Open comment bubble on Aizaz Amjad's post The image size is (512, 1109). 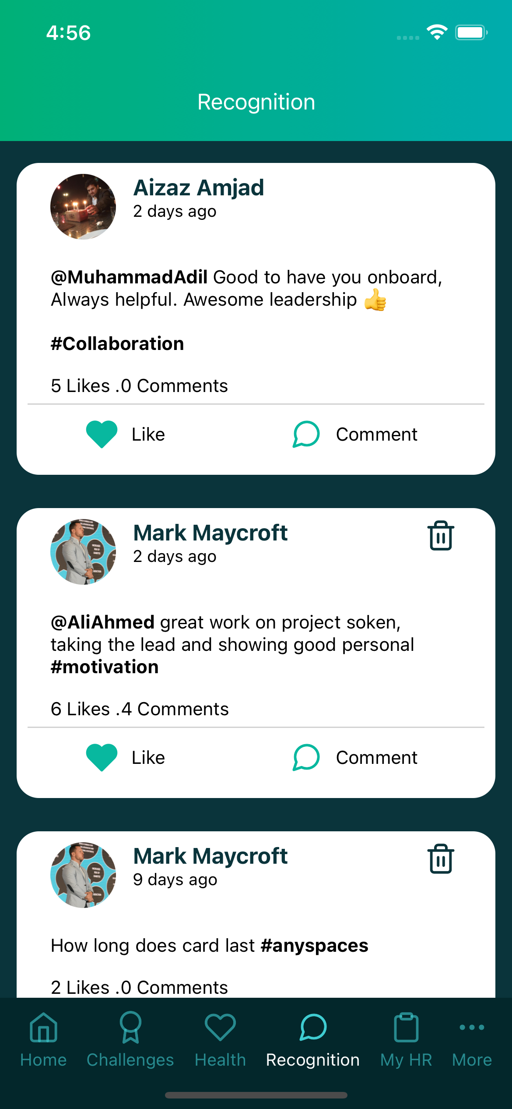pyautogui.click(x=306, y=434)
